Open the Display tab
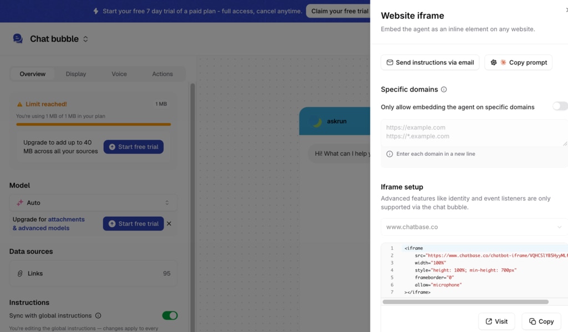 tap(75, 74)
